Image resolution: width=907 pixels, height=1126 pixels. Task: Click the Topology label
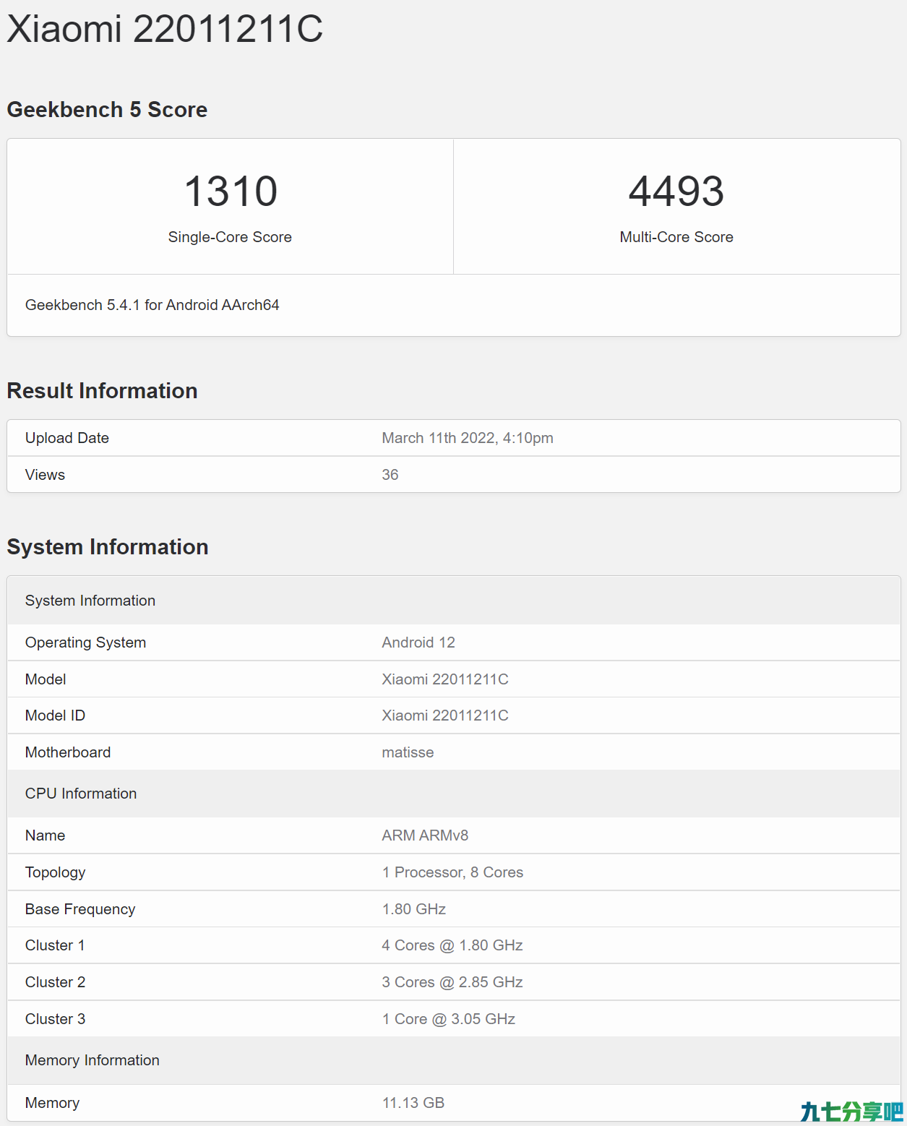point(55,872)
